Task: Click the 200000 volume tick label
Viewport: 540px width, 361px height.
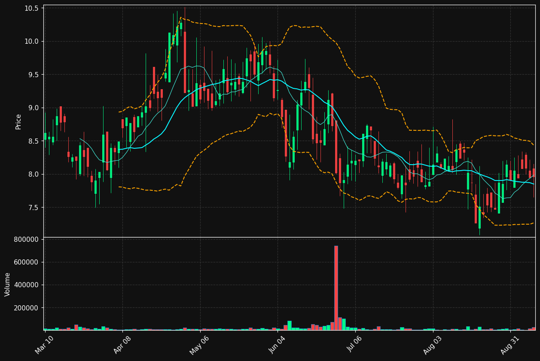Action: click(26, 308)
